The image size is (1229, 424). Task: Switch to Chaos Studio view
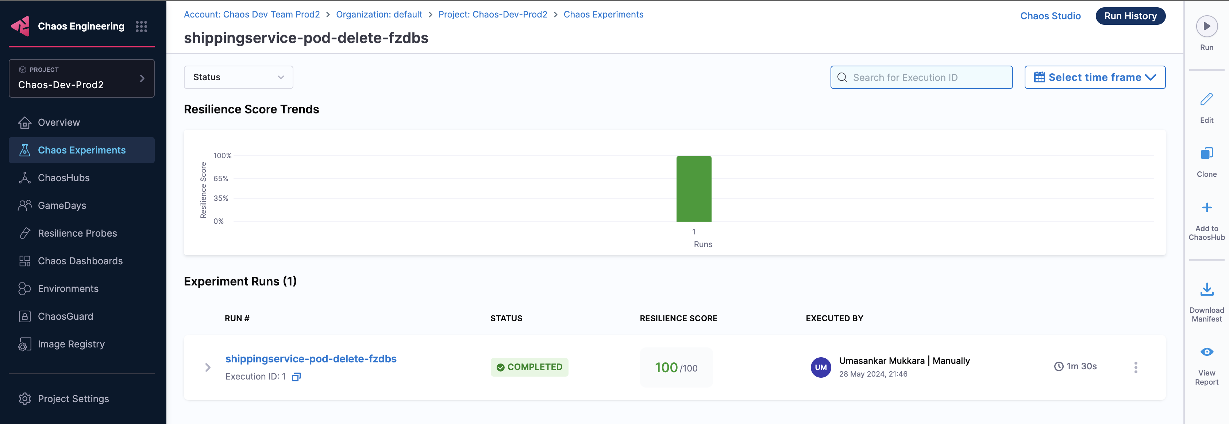(1050, 16)
